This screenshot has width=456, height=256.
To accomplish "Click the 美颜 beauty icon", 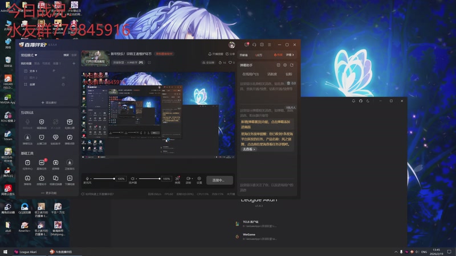I will point(177,179).
